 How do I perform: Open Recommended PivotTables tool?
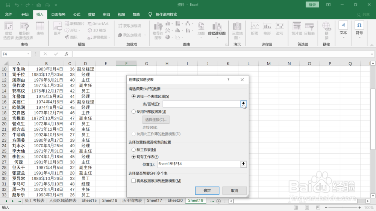click(x=24, y=30)
